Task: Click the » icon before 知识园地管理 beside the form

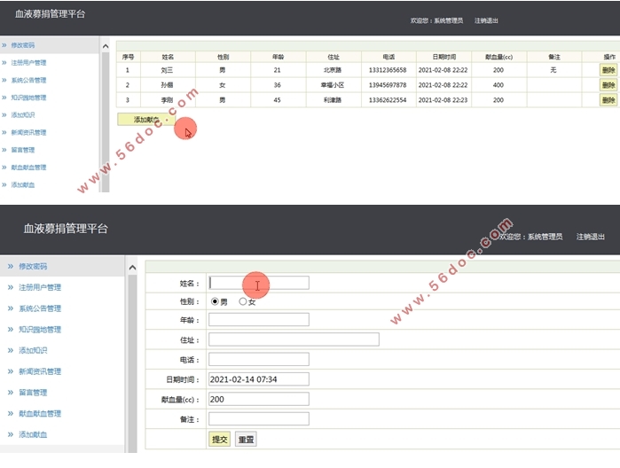Action: [x=10, y=329]
